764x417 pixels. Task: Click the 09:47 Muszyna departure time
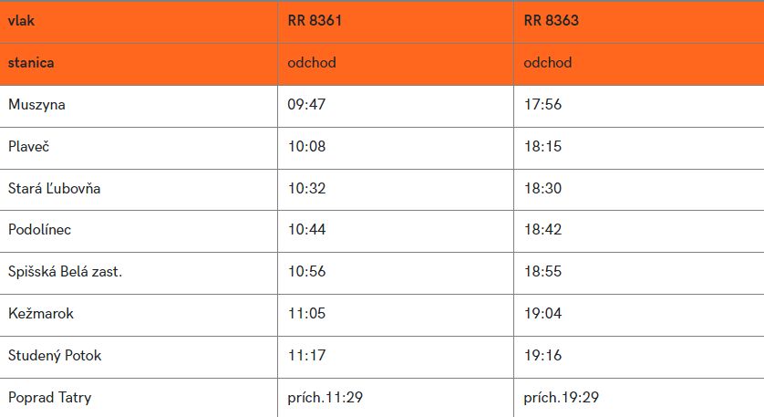pyautogui.click(x=306, y=104)
